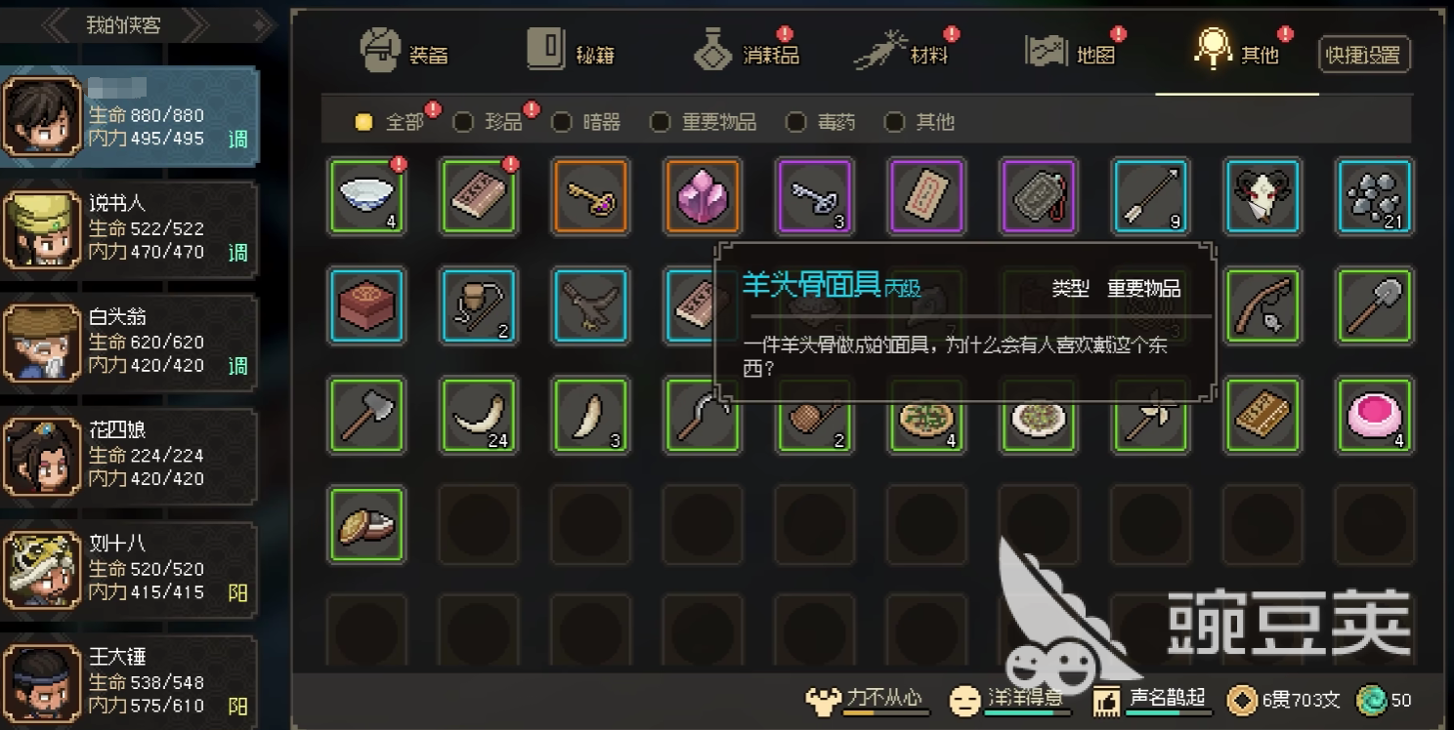The height and width of the screenshot is (730, 1454).
Task: Select the white bowl item
Action: pos(366,196)
